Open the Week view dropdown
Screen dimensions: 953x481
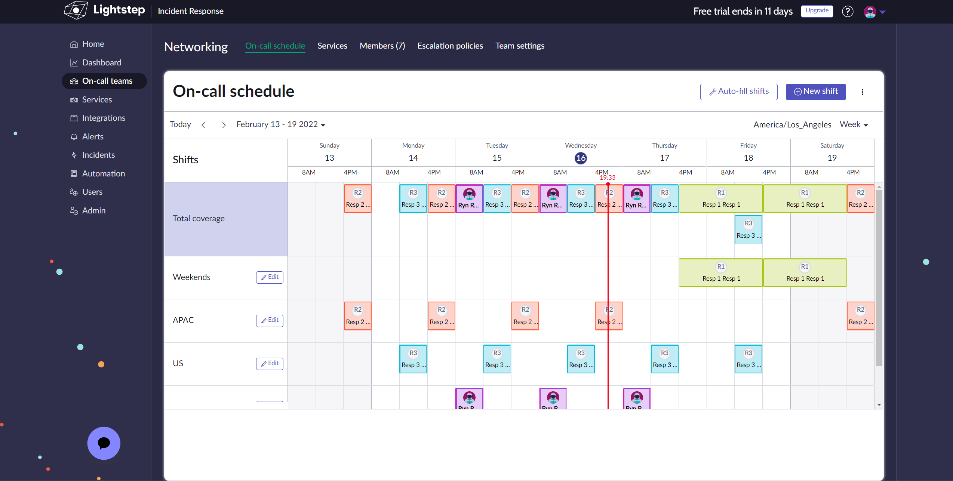[854, 124]
